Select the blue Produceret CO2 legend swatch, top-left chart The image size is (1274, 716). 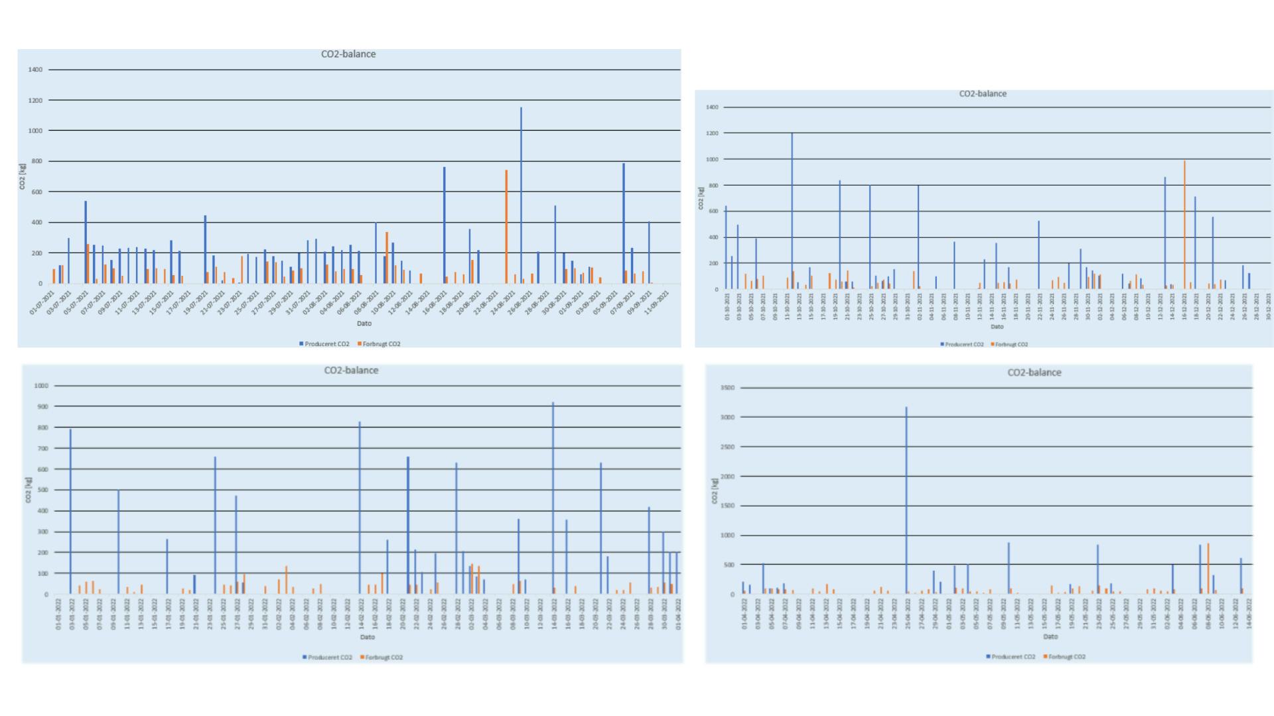pyautogui.click(x=302, y=344)
